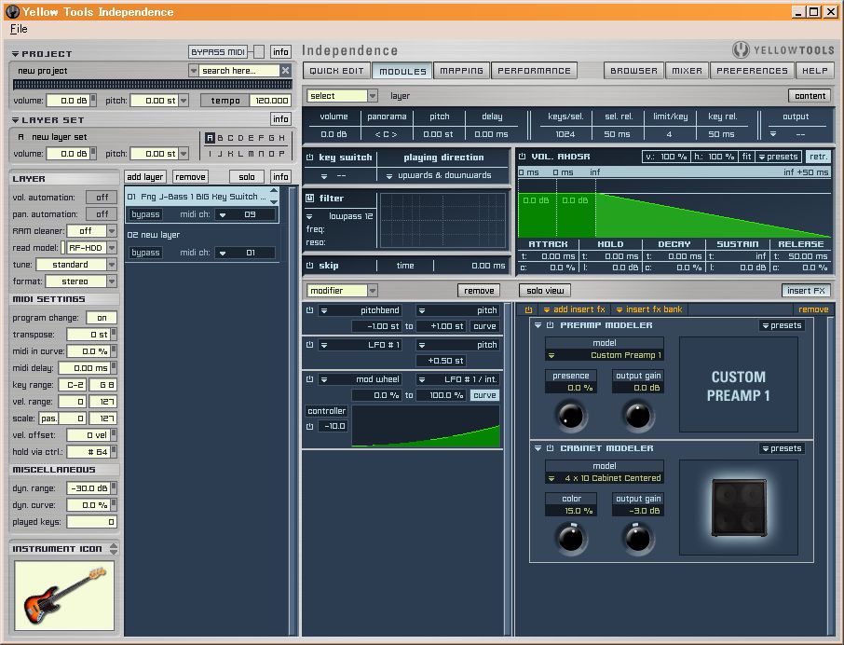
Task: Click the LFO # 1 modifier power icon
Action: point(309,345)
